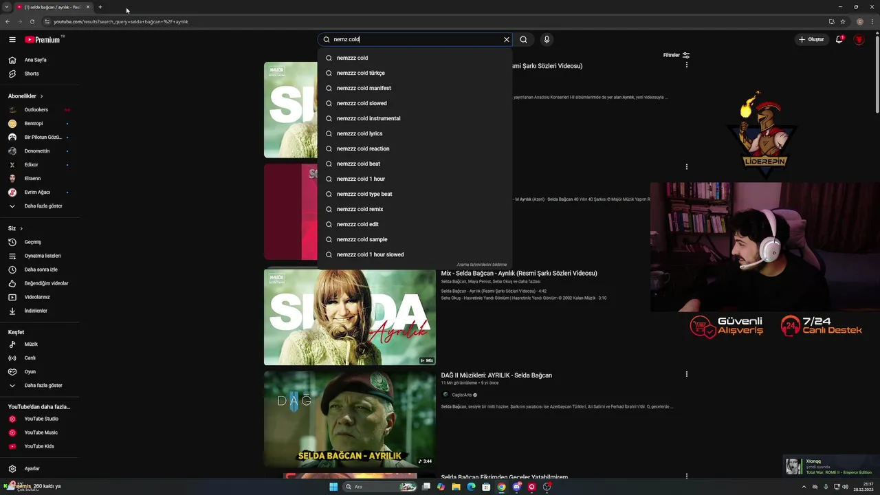Screen dimensions: 880x495
Task: Show hidden system tray icons chevron
Action: click(804, 487)
